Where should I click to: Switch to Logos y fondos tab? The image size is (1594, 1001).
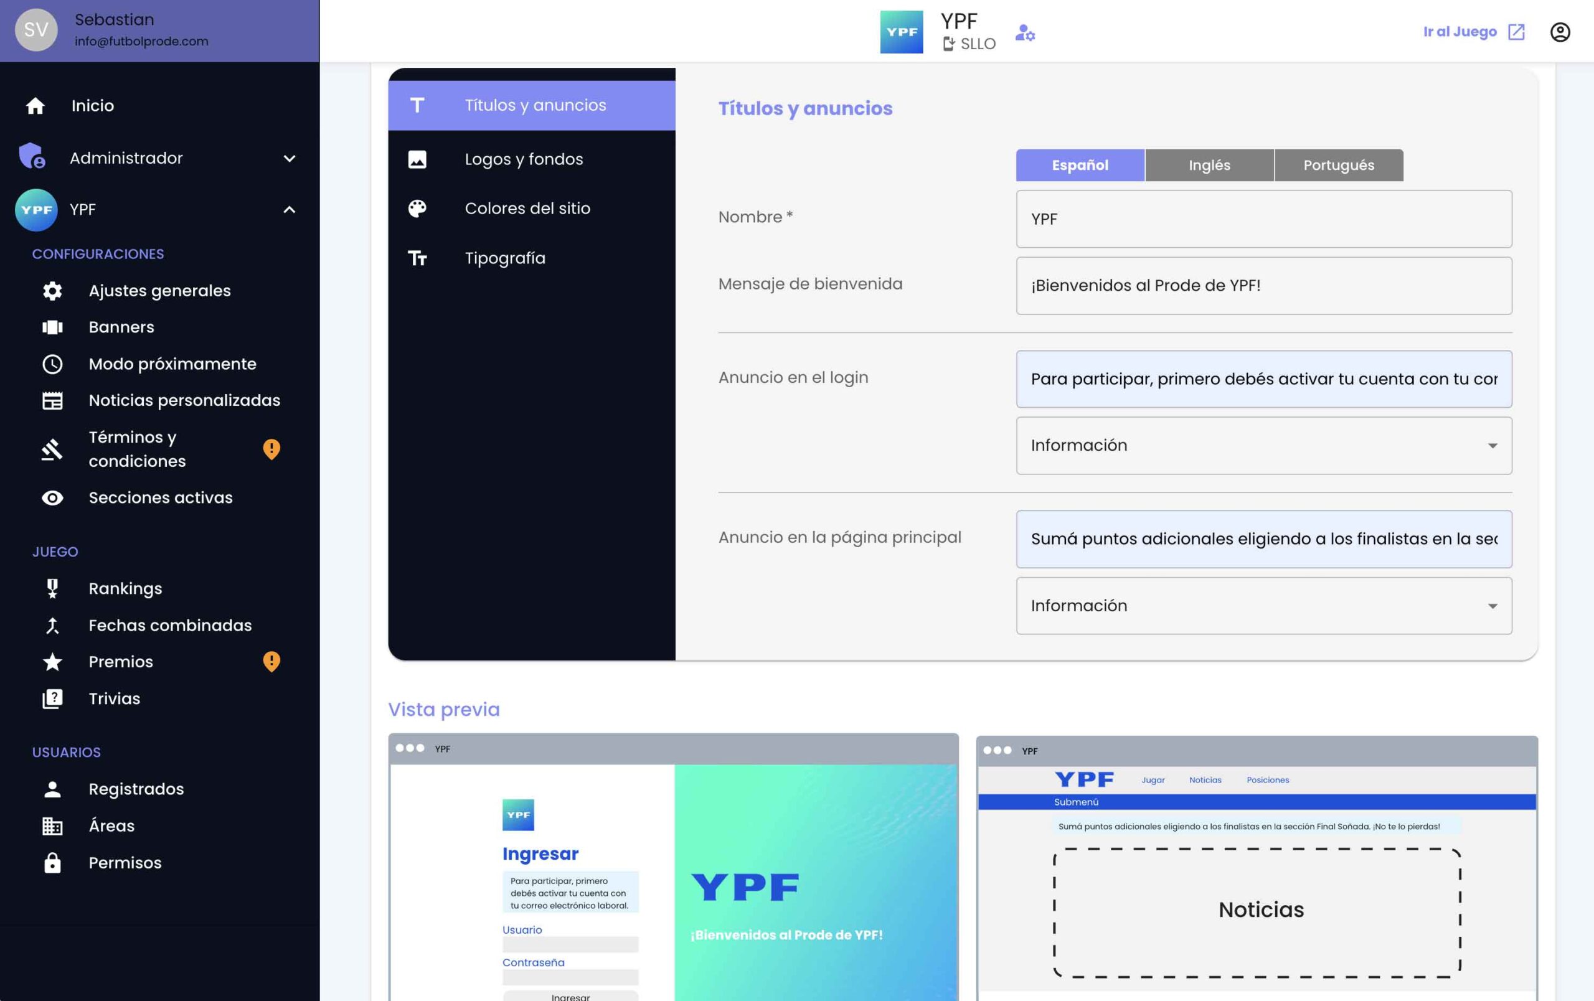pos(524,159)
